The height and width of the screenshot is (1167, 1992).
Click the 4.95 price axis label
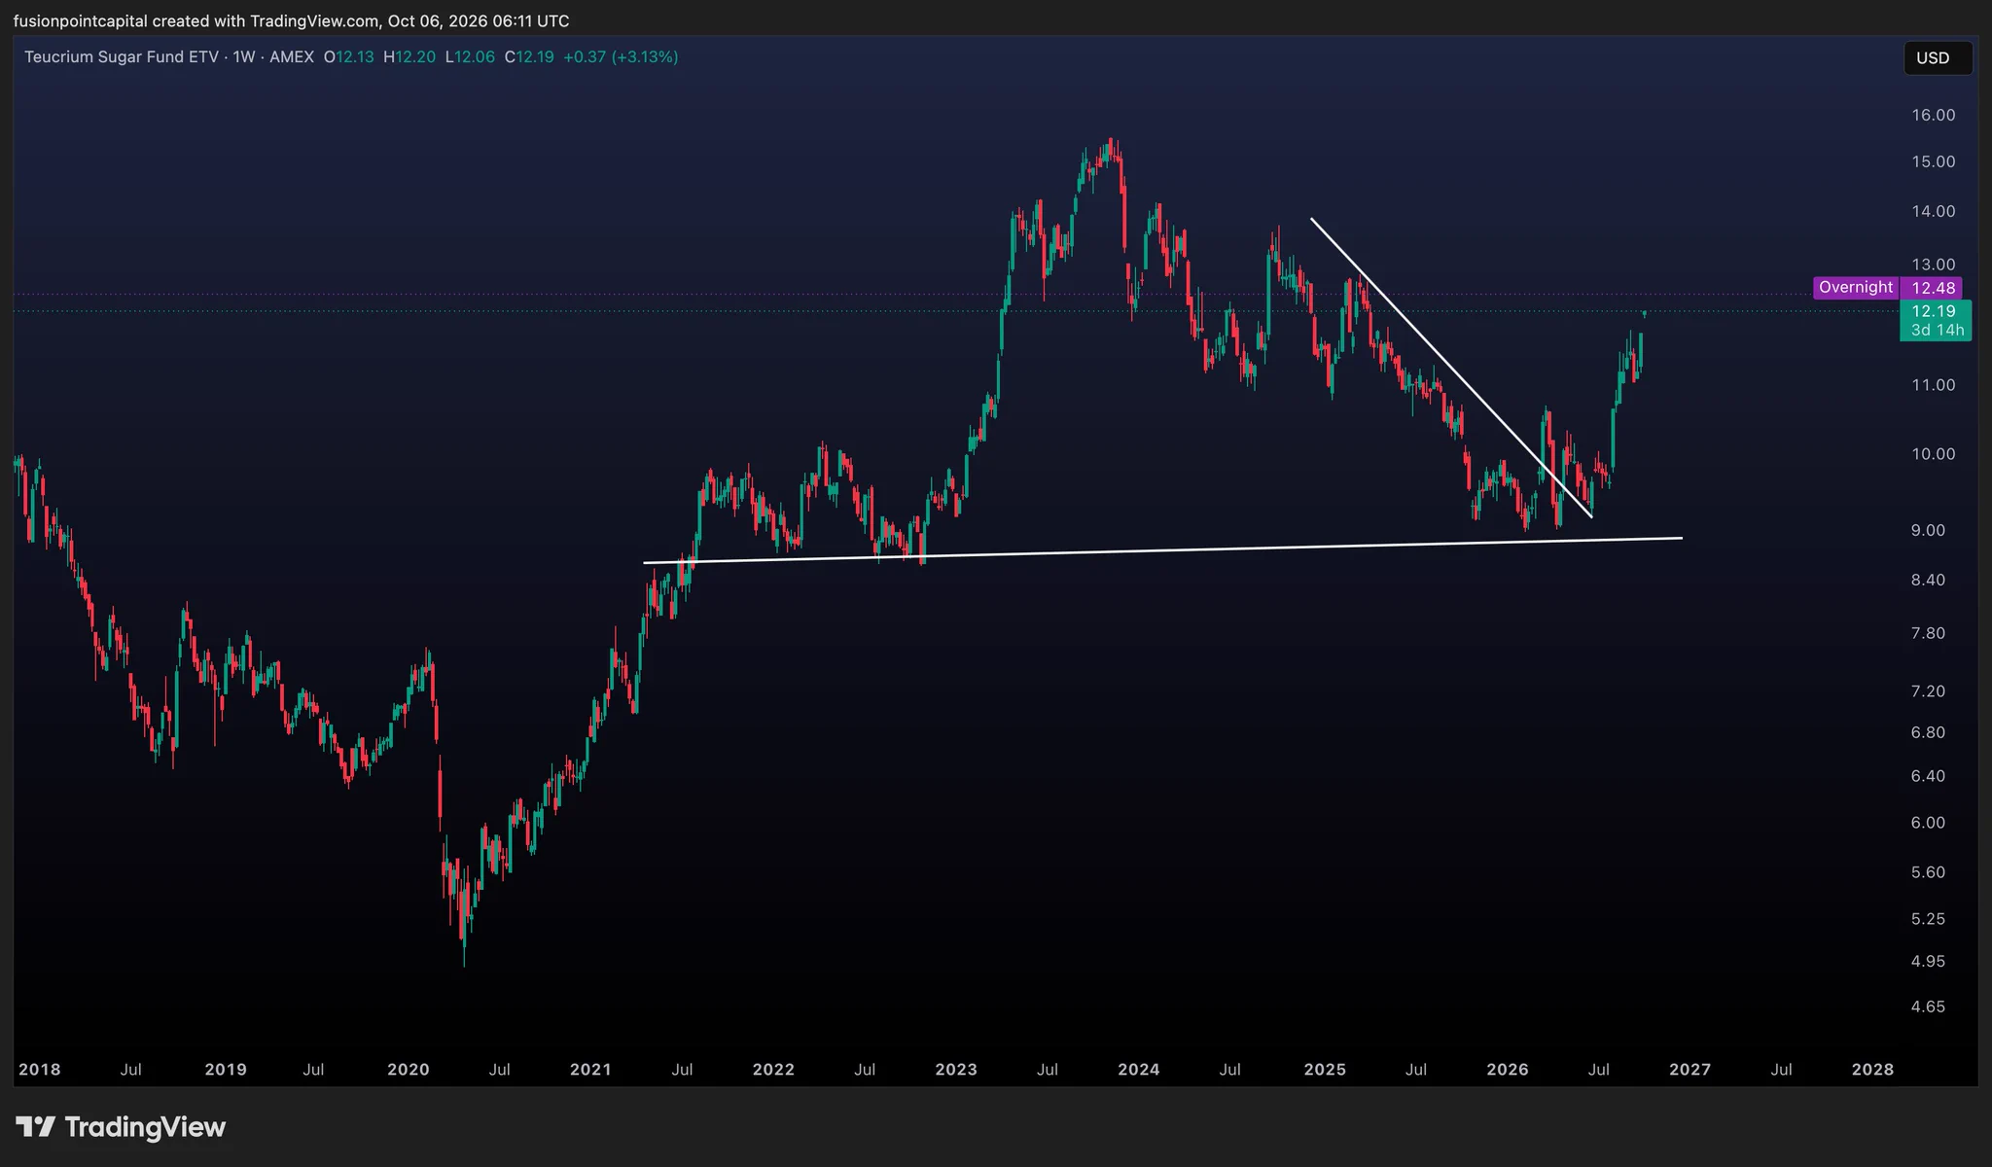1928,961
